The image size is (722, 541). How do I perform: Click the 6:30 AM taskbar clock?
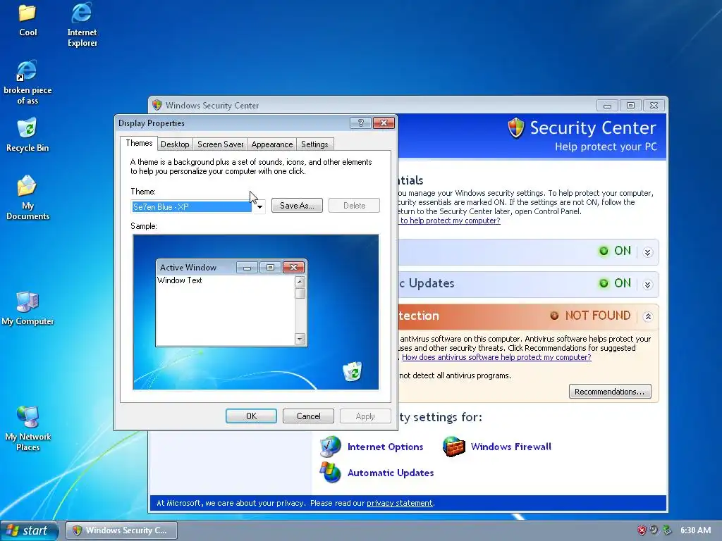click(x=695, y=530)
